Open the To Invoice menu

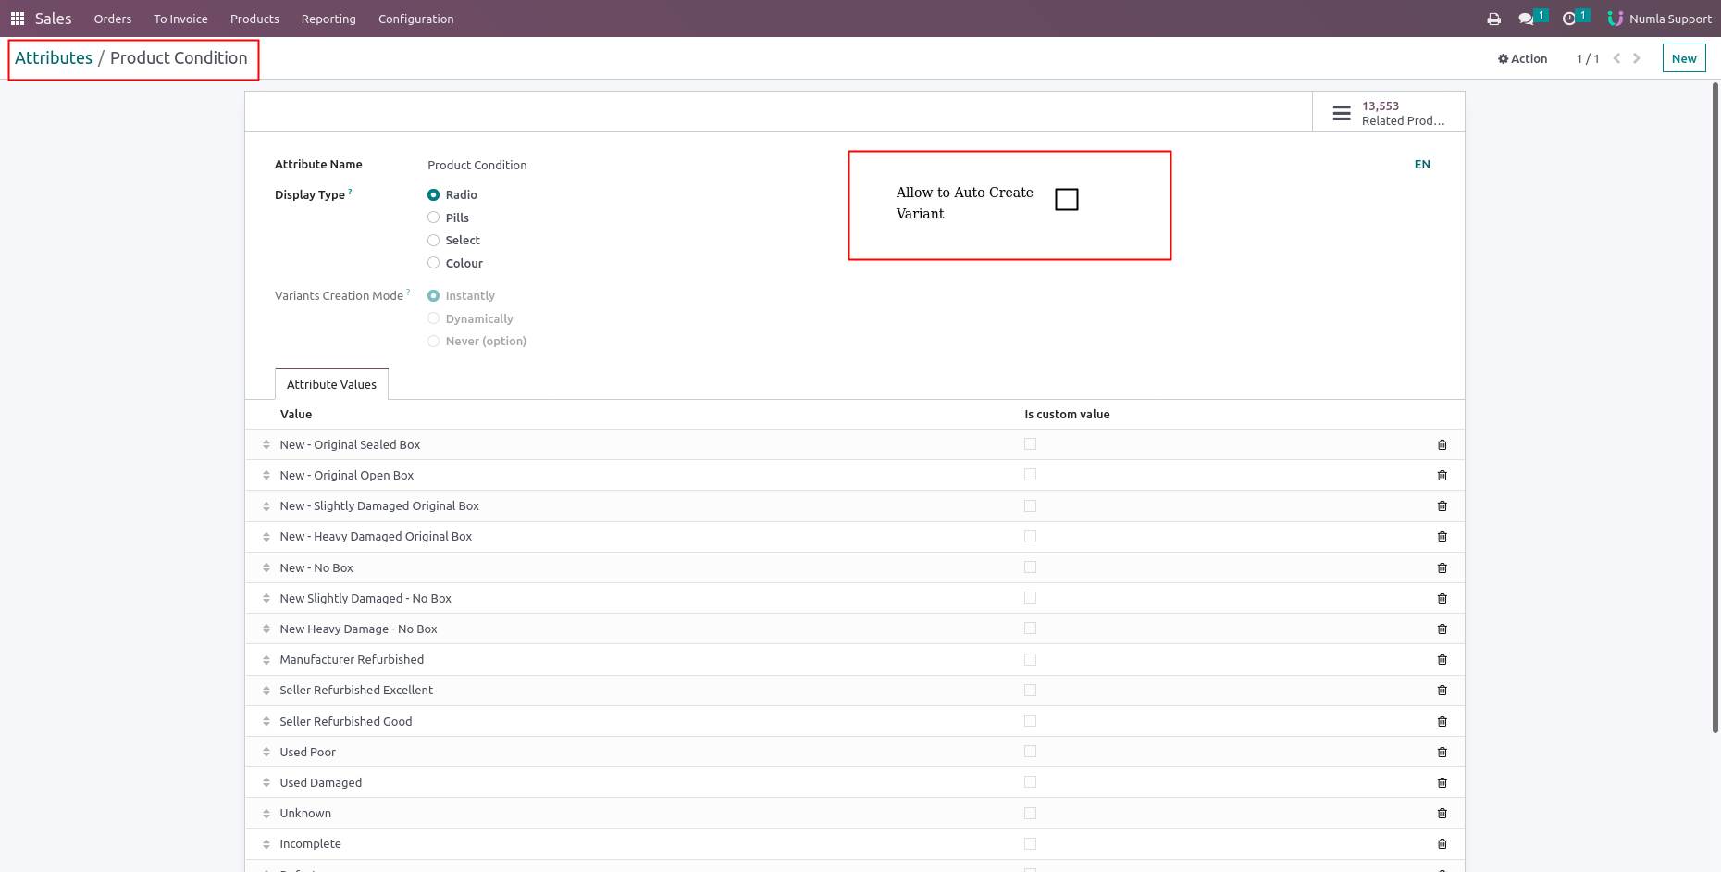180,19
